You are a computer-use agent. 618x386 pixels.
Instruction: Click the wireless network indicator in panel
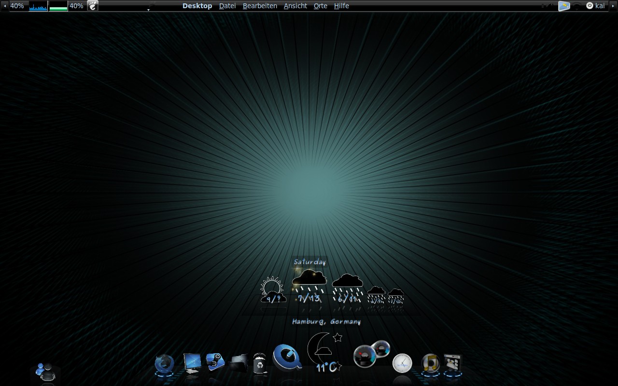tap(577, 6)
